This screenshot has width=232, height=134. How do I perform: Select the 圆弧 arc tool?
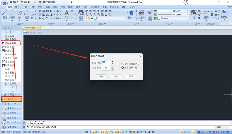27,14
